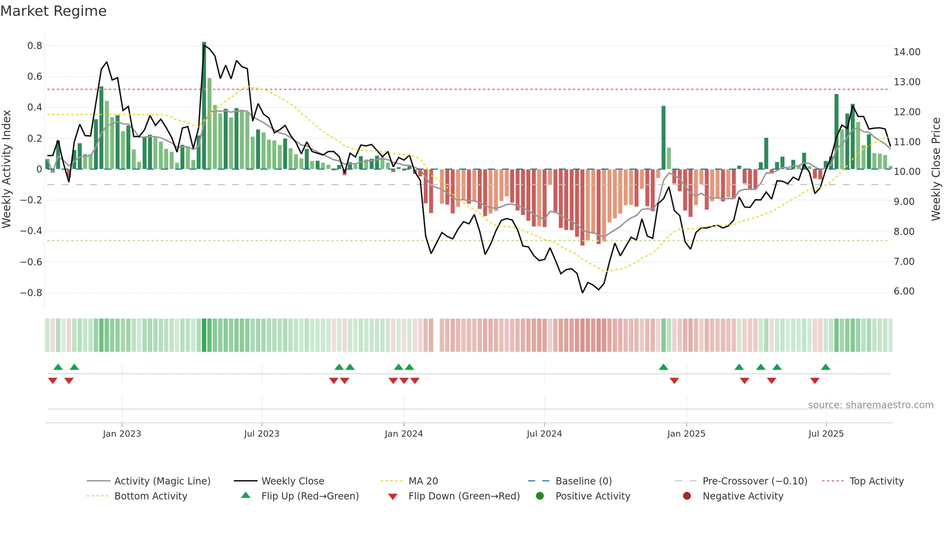
Task: Click the Flip Down red triangle legend icon
Action: click(393, 497)
